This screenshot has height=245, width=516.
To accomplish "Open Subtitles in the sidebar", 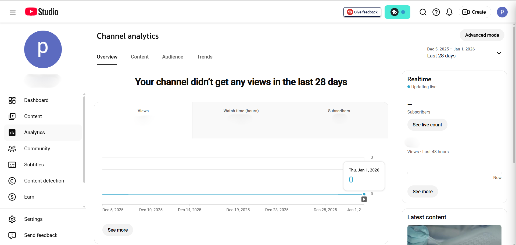I will [43, 165].
